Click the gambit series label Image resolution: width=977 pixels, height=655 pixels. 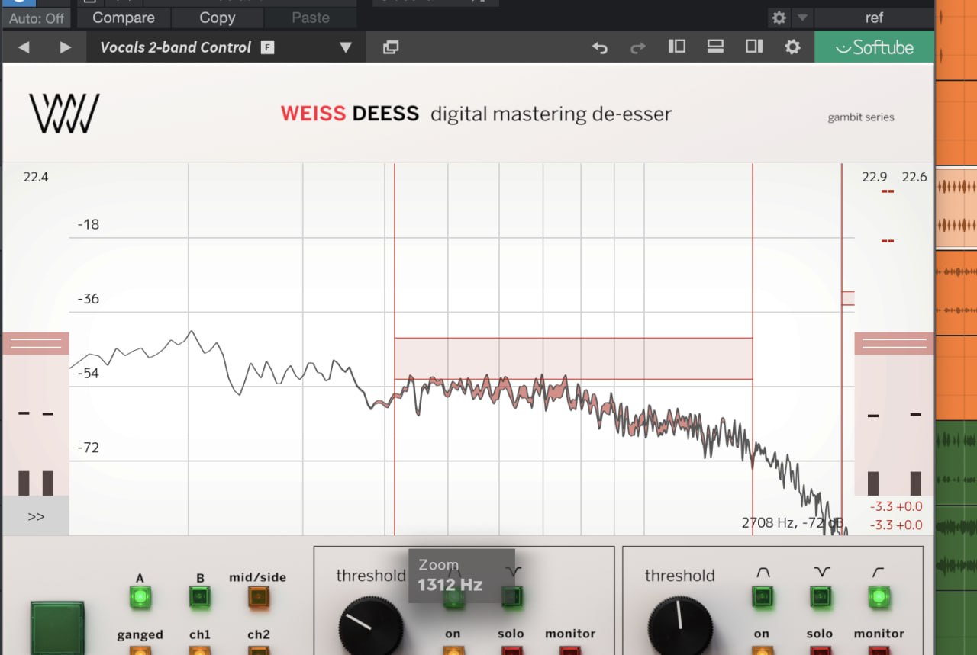pyautogui.click(x=861, y=117)
